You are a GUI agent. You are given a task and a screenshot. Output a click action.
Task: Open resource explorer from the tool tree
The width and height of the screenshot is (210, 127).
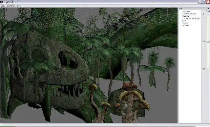[x=191, y=18]
